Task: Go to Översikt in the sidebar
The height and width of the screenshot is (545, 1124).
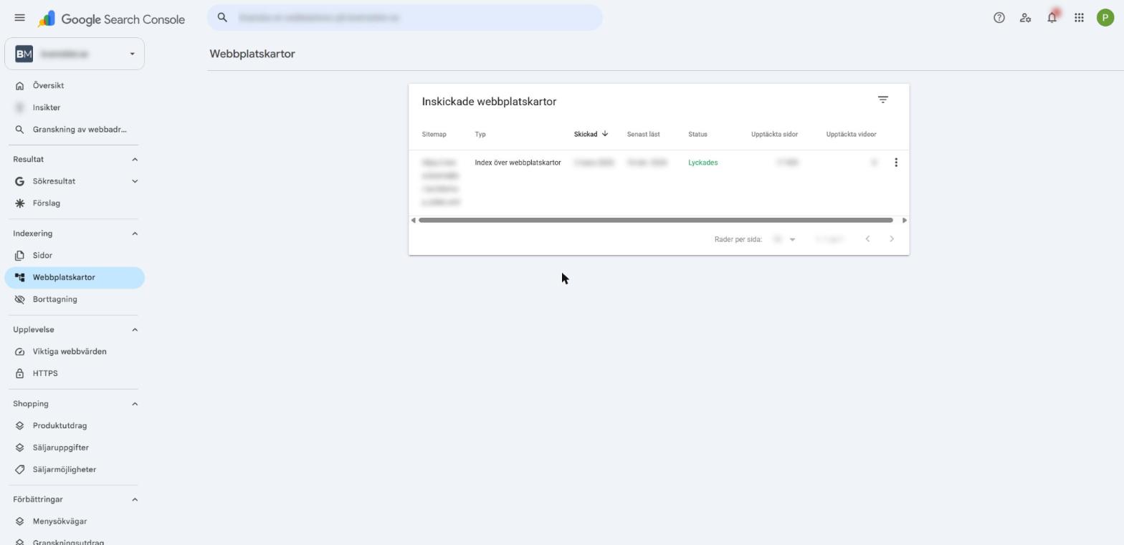Action: (x=75, y=85)
